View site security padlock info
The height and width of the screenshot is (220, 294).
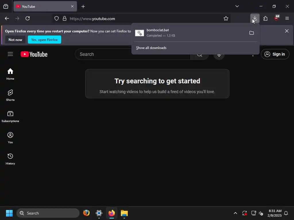pyautogui.click(x=65, y=18)
